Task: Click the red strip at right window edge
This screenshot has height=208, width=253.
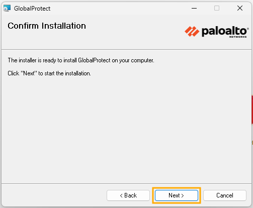Action: click(252, 110)
